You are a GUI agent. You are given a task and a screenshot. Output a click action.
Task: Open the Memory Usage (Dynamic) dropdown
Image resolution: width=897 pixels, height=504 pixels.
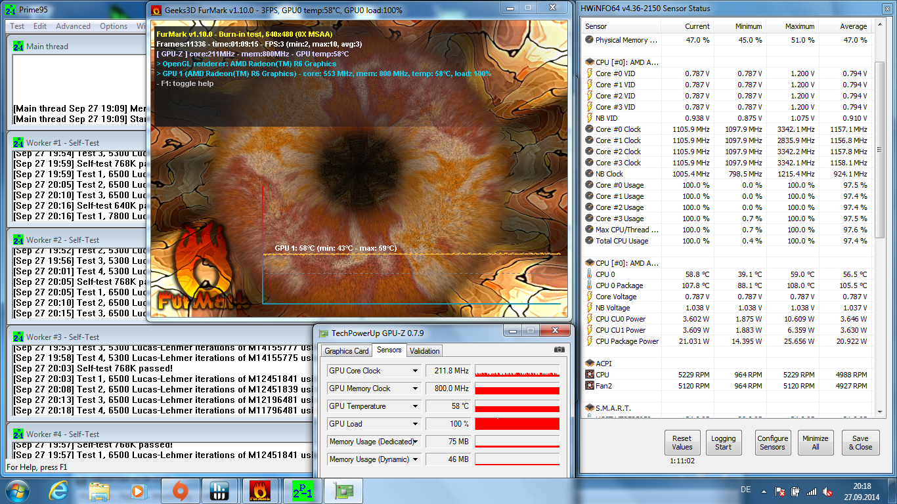(x=415, y=459)
